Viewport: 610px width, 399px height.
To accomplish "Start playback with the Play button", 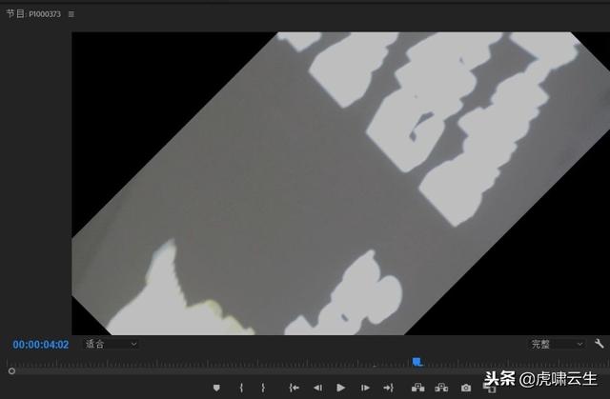I will pyautogui.click(x=341, y=388).
